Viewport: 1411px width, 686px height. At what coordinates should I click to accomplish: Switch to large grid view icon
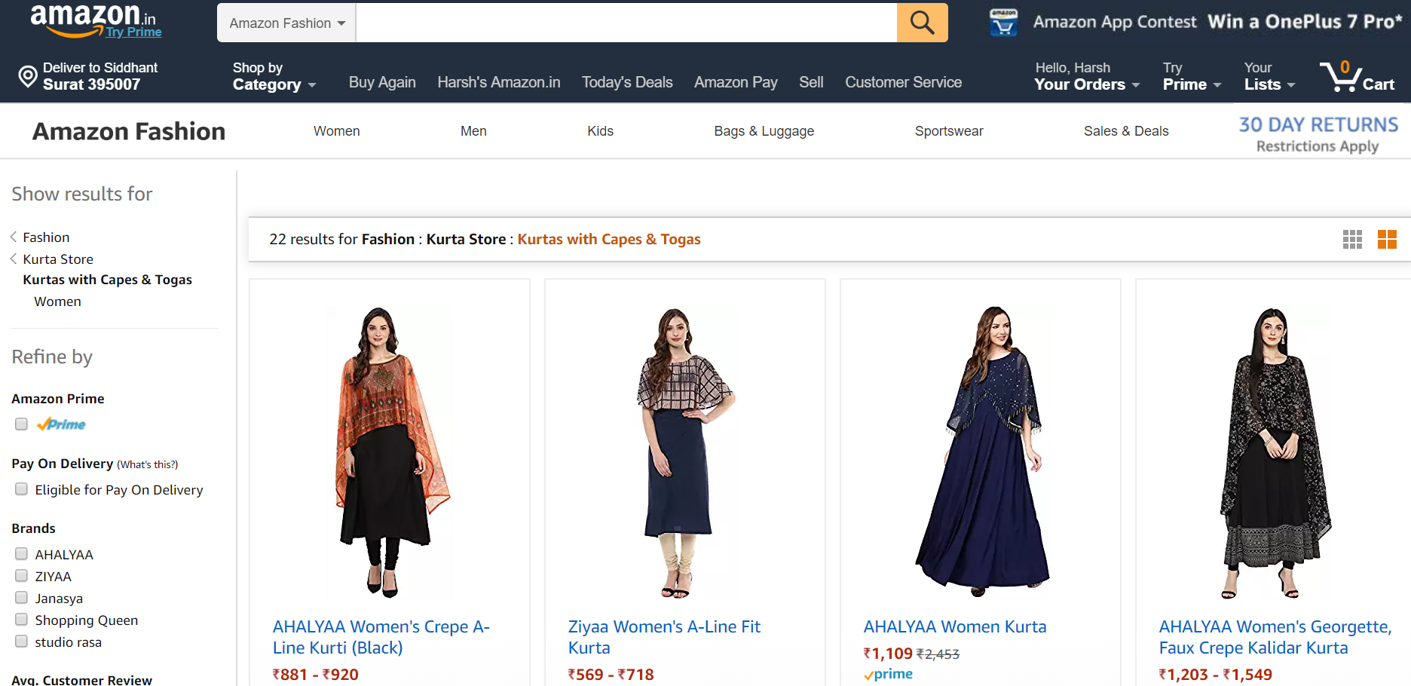tap(1387, 239)
